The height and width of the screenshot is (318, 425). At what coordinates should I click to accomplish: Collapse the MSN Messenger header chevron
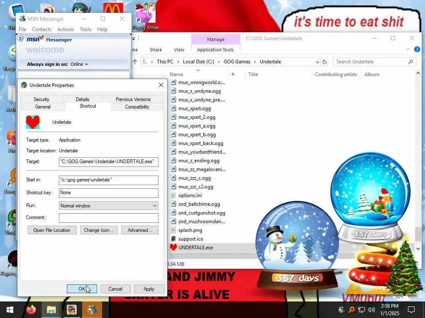[x=20, y=39]
